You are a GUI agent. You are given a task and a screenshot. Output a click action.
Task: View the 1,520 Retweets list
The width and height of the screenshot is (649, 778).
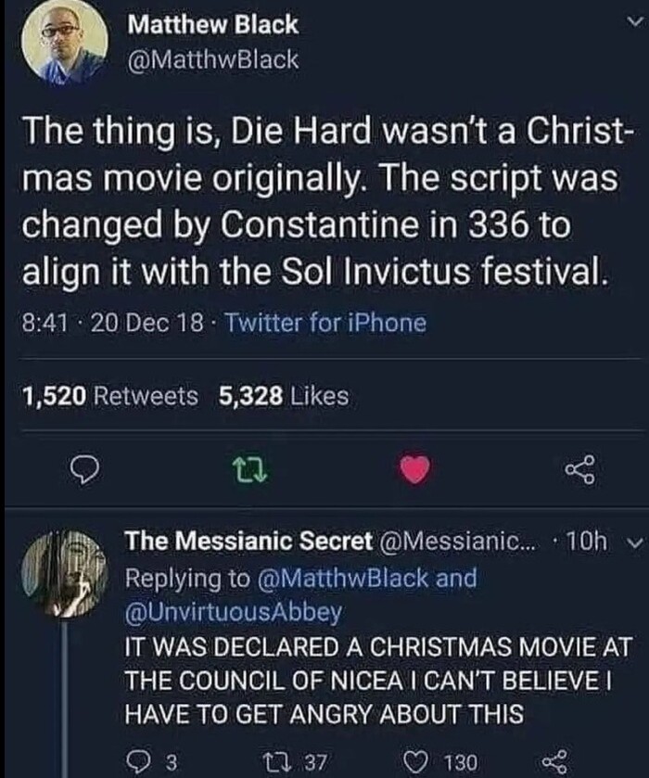(x=109, y=397)
